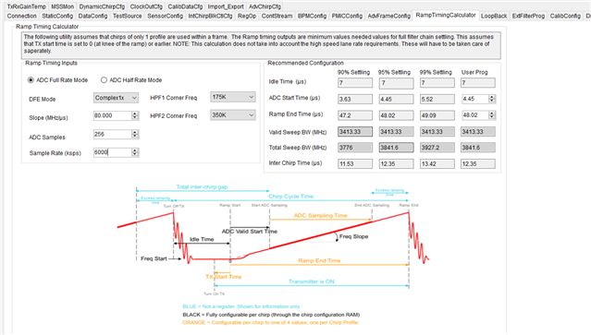Image resolution: width=591 pixels, height=335 pixels.
Task: Click the 90% Settling ADC Start Time value 3.63
Action: 355,100
